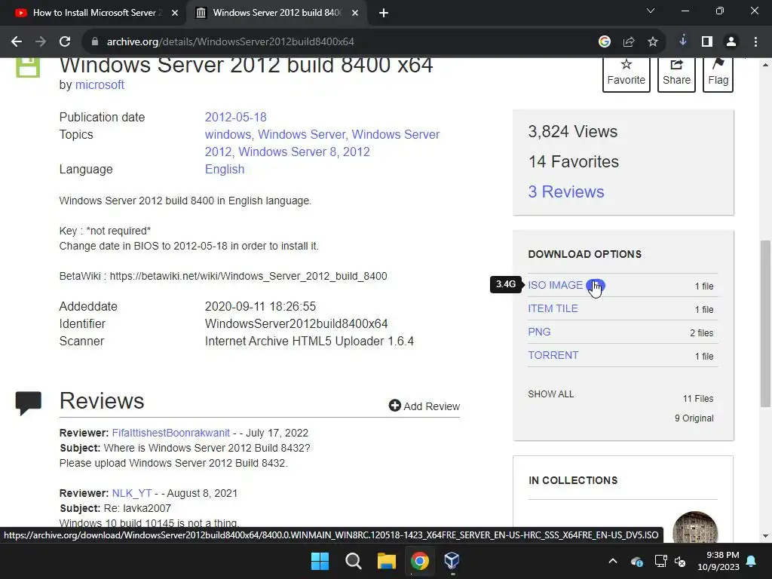Open site info lock icon

click(95, 42)
